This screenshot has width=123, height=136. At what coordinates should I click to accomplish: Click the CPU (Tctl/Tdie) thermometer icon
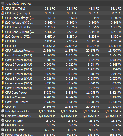(3, 9)
